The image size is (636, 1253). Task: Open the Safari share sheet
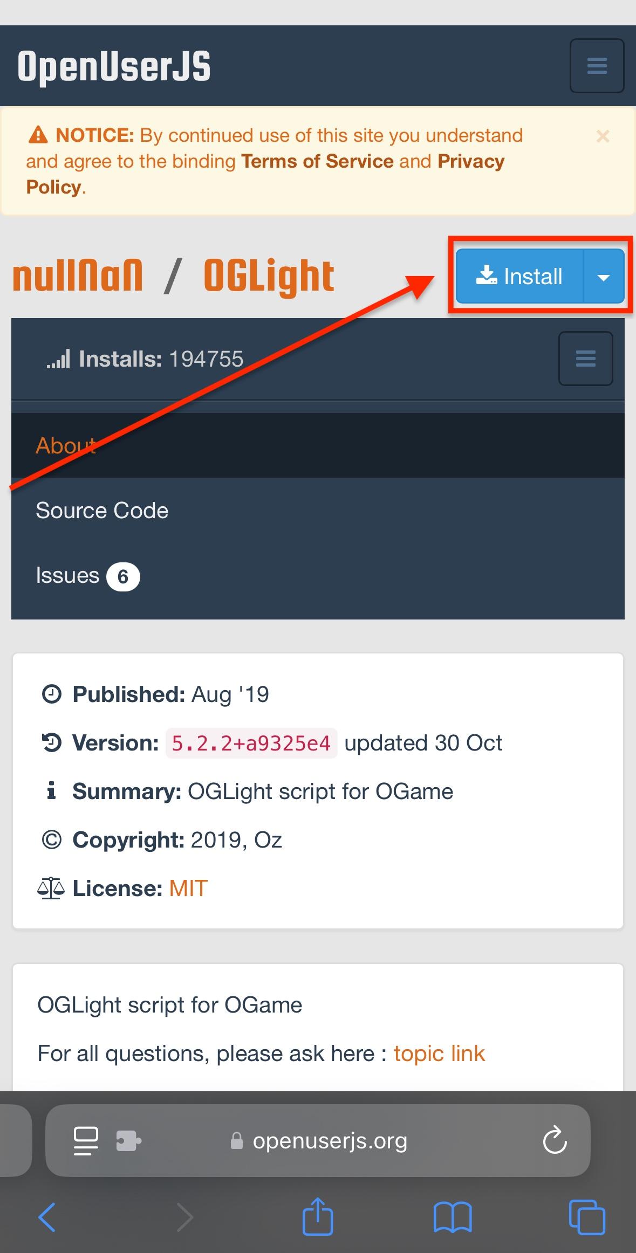[x=318, y=1216]
